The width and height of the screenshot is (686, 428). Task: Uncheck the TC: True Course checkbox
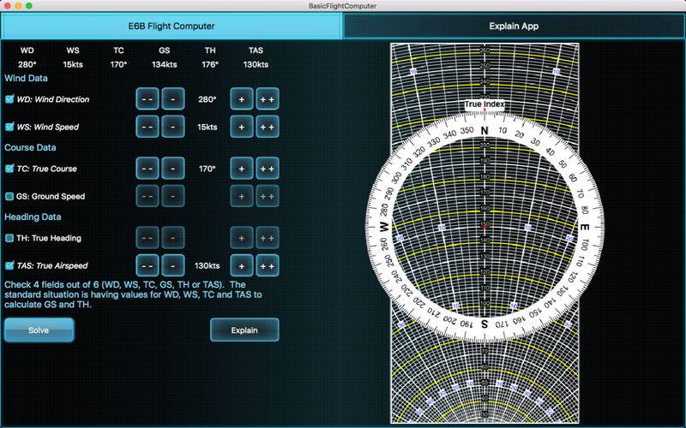pos(9,169)
